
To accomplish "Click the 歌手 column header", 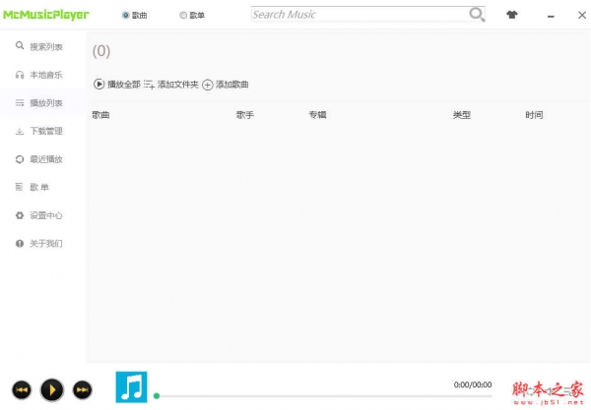I will point(245,115).
